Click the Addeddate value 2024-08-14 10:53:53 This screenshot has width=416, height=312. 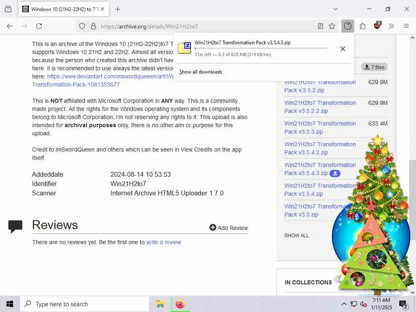(141, 174)
